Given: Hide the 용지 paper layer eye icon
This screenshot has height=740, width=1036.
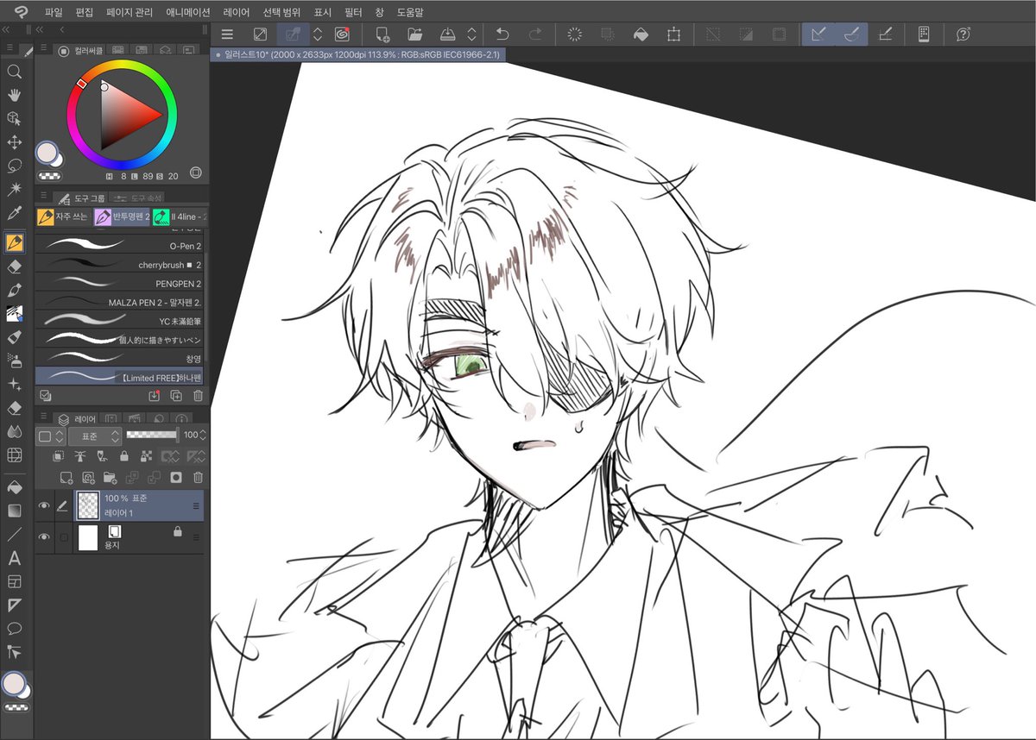Looking at the screenshot, I should coord(44,537).
